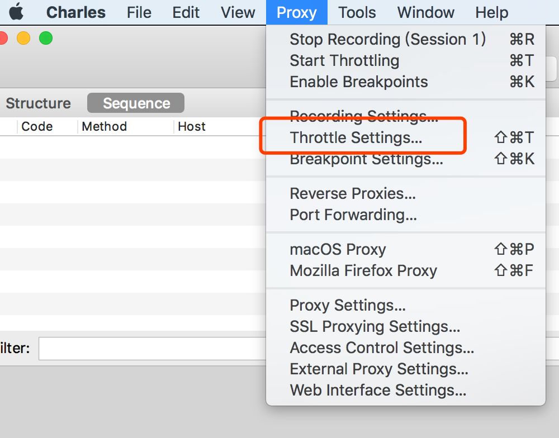Close the open Proxy menu

[x=297, y=12]
